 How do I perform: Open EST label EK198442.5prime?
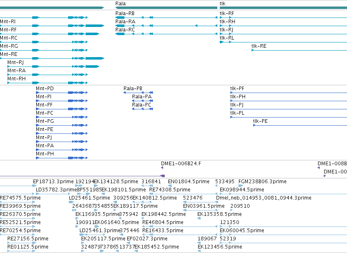164,214
